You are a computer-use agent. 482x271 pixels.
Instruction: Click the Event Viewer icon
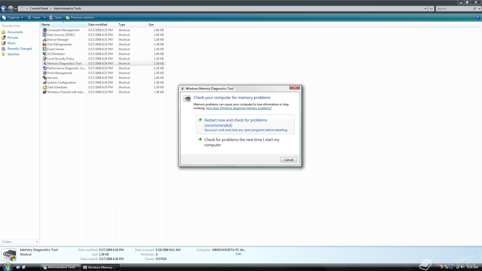coord(45,49)
